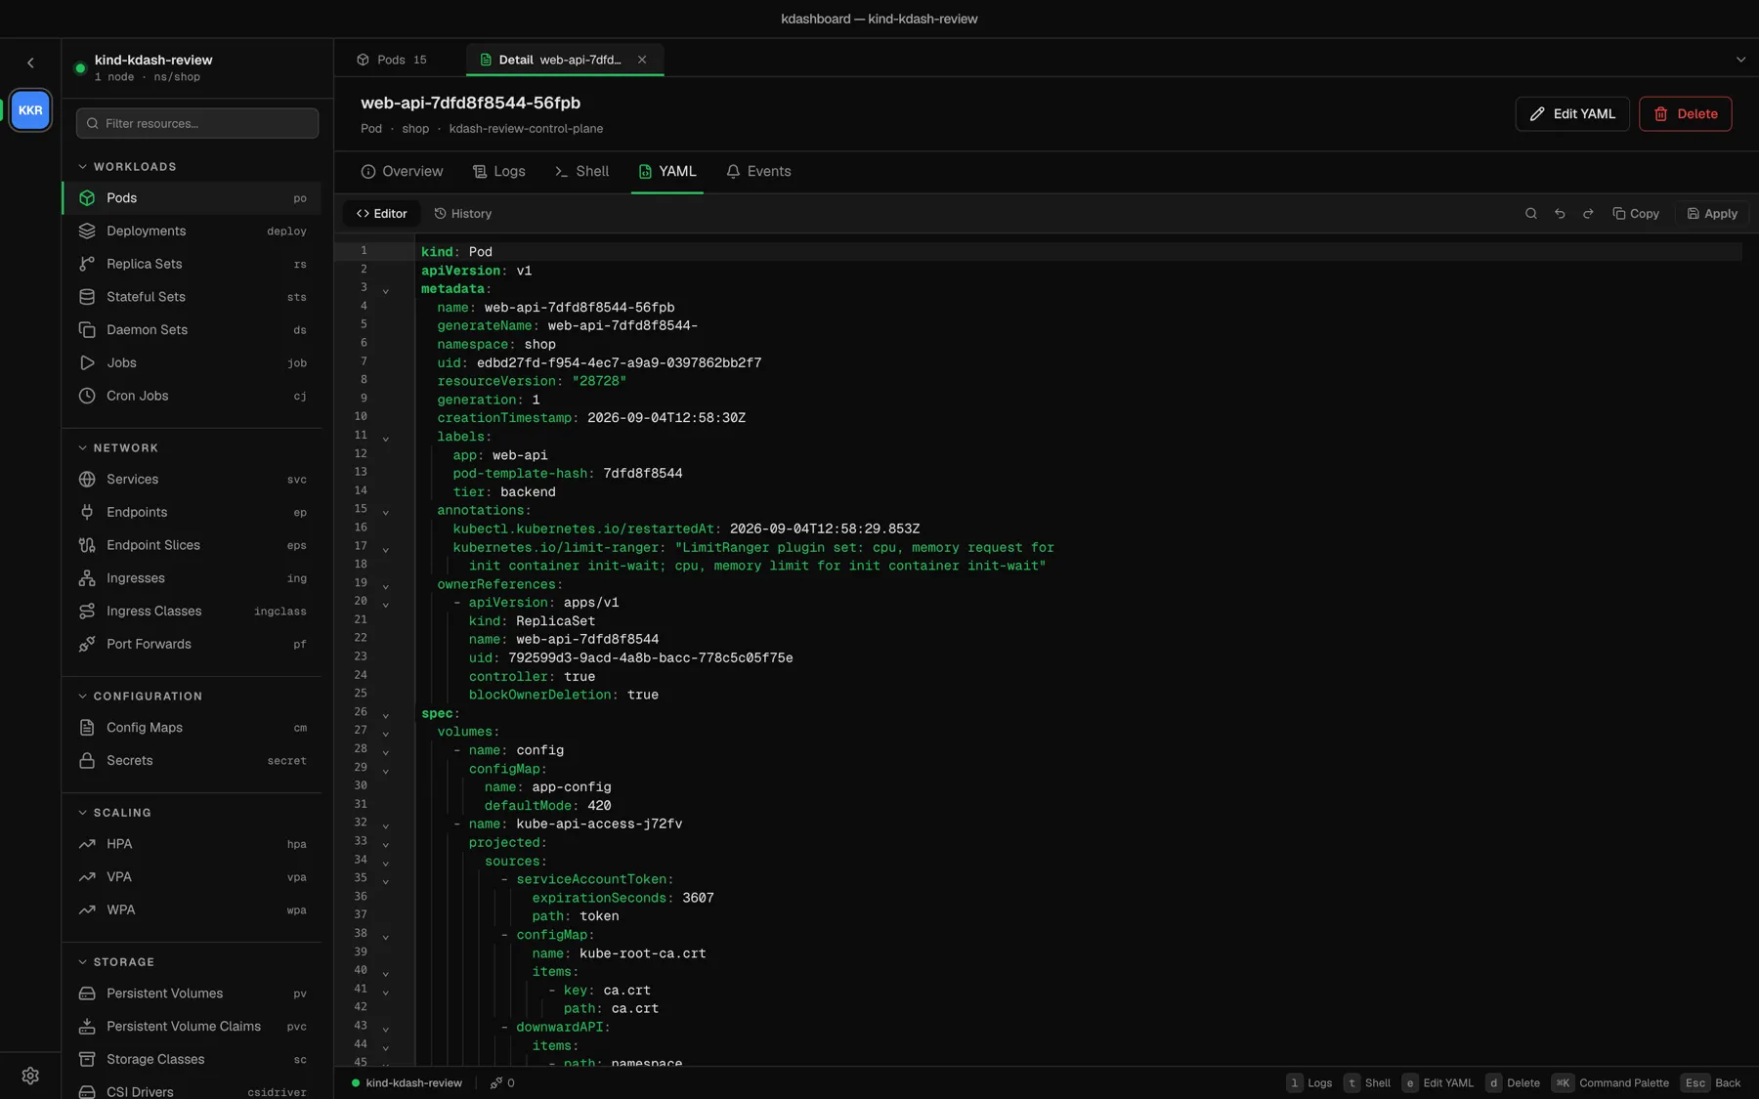Image resolution: width=1759 pixels, height=1099 pixels.
Task: Collapse the STORAGE section
Action: pos(116,962)
